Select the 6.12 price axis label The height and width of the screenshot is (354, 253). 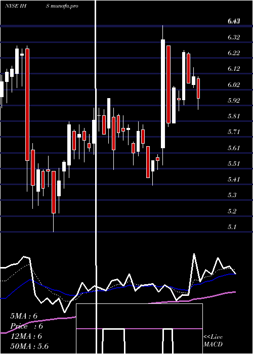(x=234, y=69)
